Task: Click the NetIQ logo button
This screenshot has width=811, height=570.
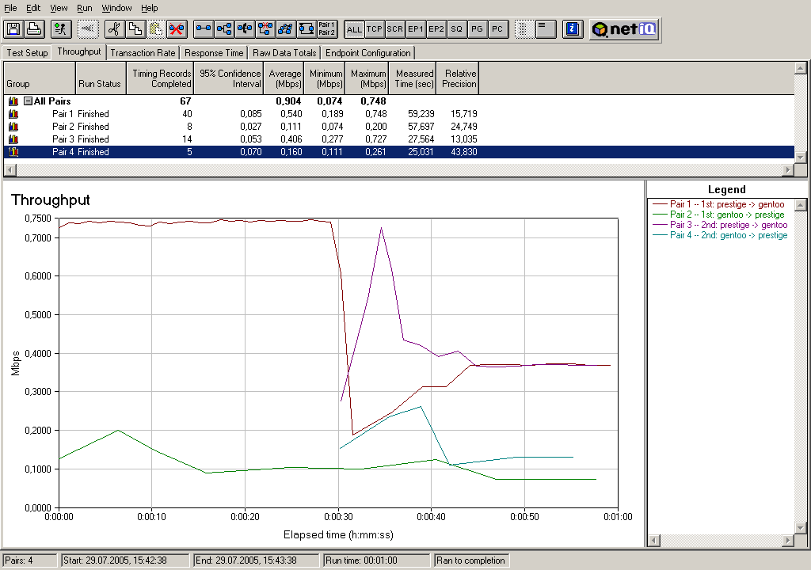Action: click(624, 29)
